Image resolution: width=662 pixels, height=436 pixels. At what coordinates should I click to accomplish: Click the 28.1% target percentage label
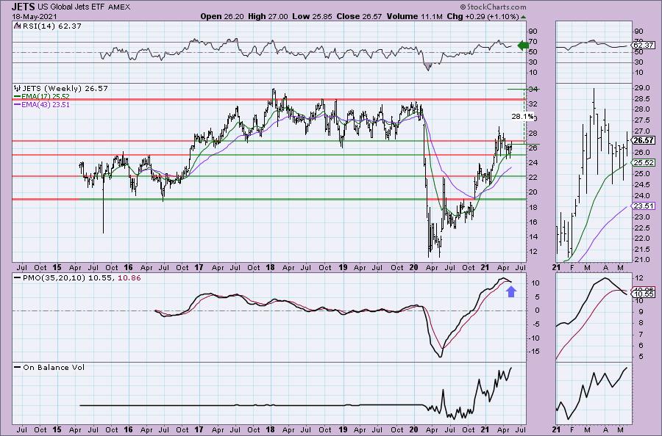[522, 116]
